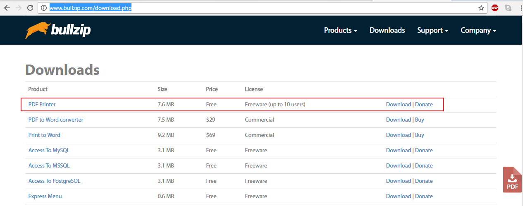Screen dimensions: 523x206
Task: Open the Chrome three-dot menu
Action: click(518, 8)
